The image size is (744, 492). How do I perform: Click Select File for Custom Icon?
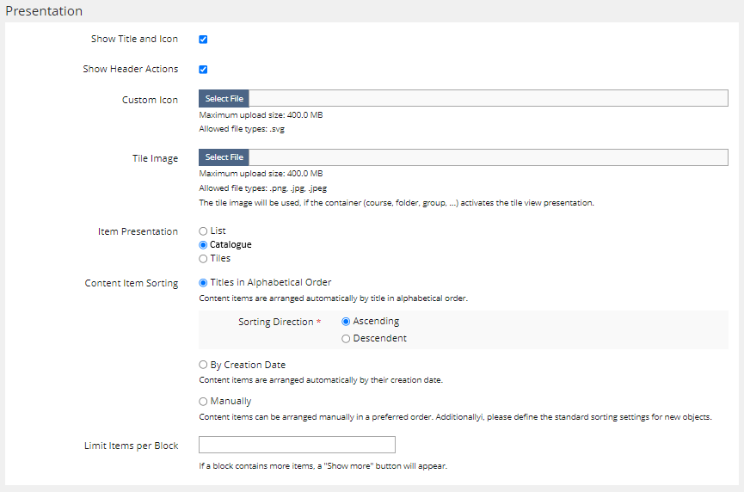pyautogui.click(x=224, y=99)
